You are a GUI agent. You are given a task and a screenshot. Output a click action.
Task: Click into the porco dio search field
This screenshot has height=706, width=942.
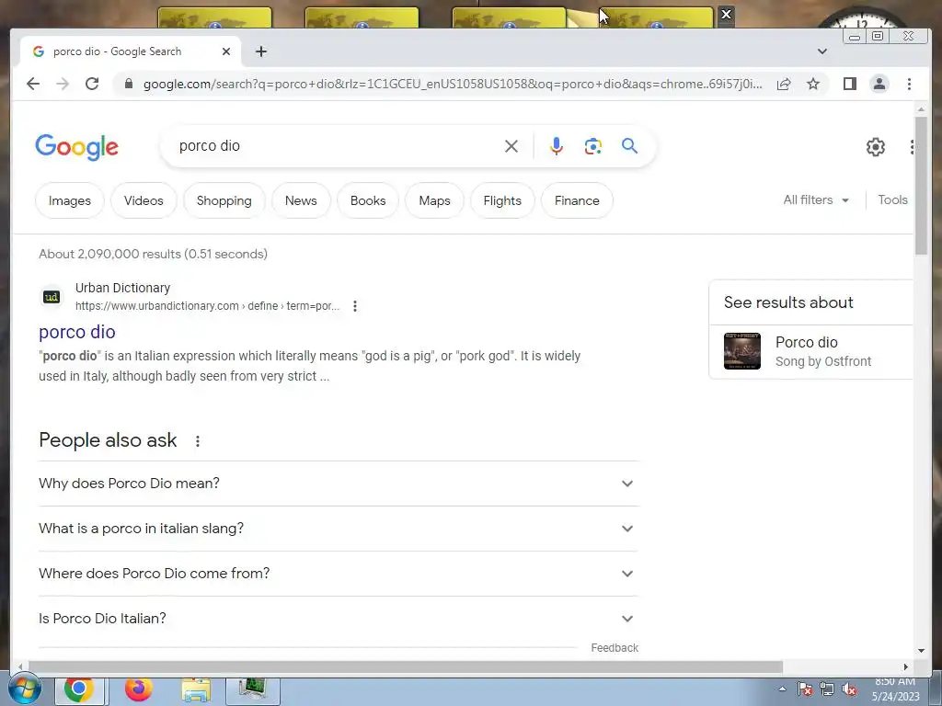(337, 146)
